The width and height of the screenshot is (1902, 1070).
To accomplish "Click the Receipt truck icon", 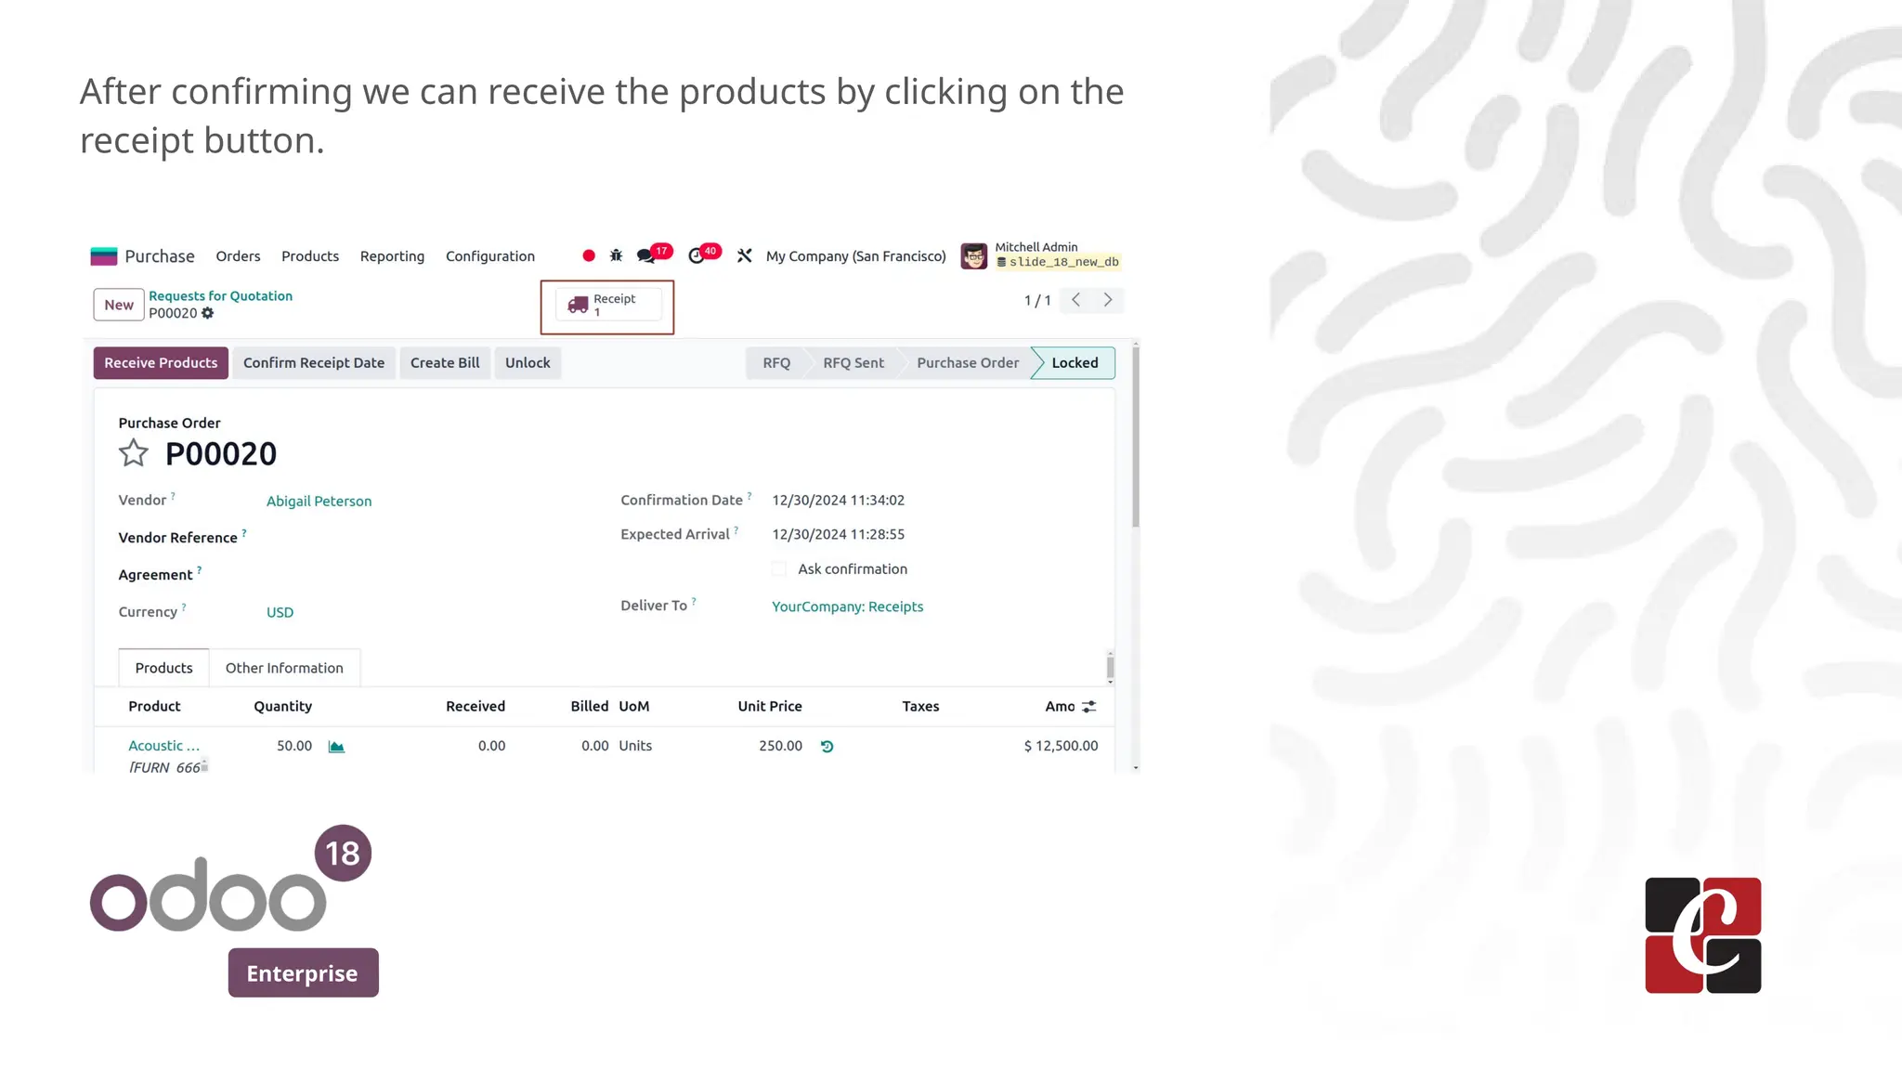I will pos(578,305).
